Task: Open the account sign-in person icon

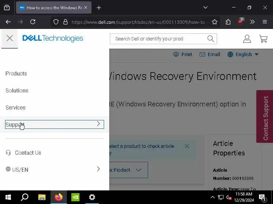Action: click(x=247, y=39)
